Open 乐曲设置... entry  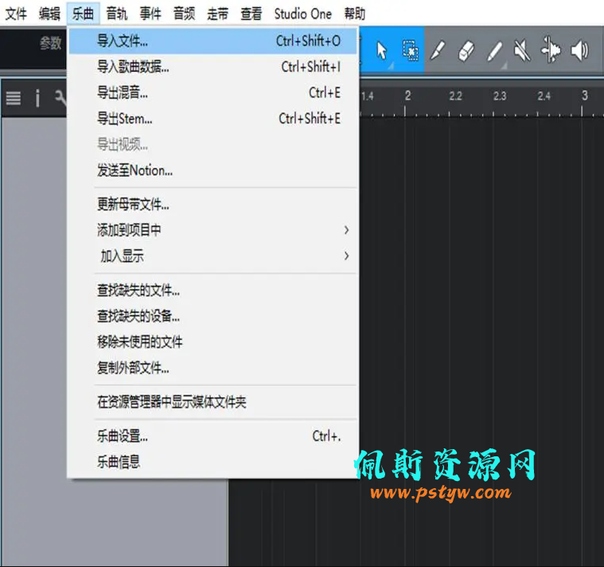[212, 436]
